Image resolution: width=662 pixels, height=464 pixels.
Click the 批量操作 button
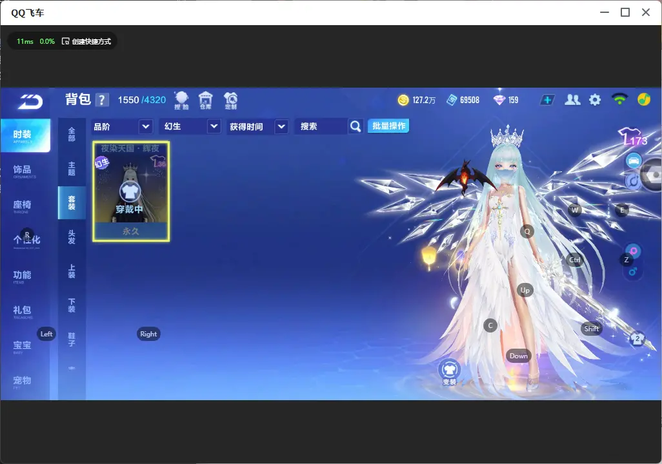(x=388, y=126)
